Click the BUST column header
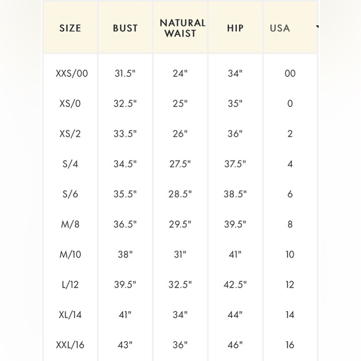361x361 pixels. 125,28
